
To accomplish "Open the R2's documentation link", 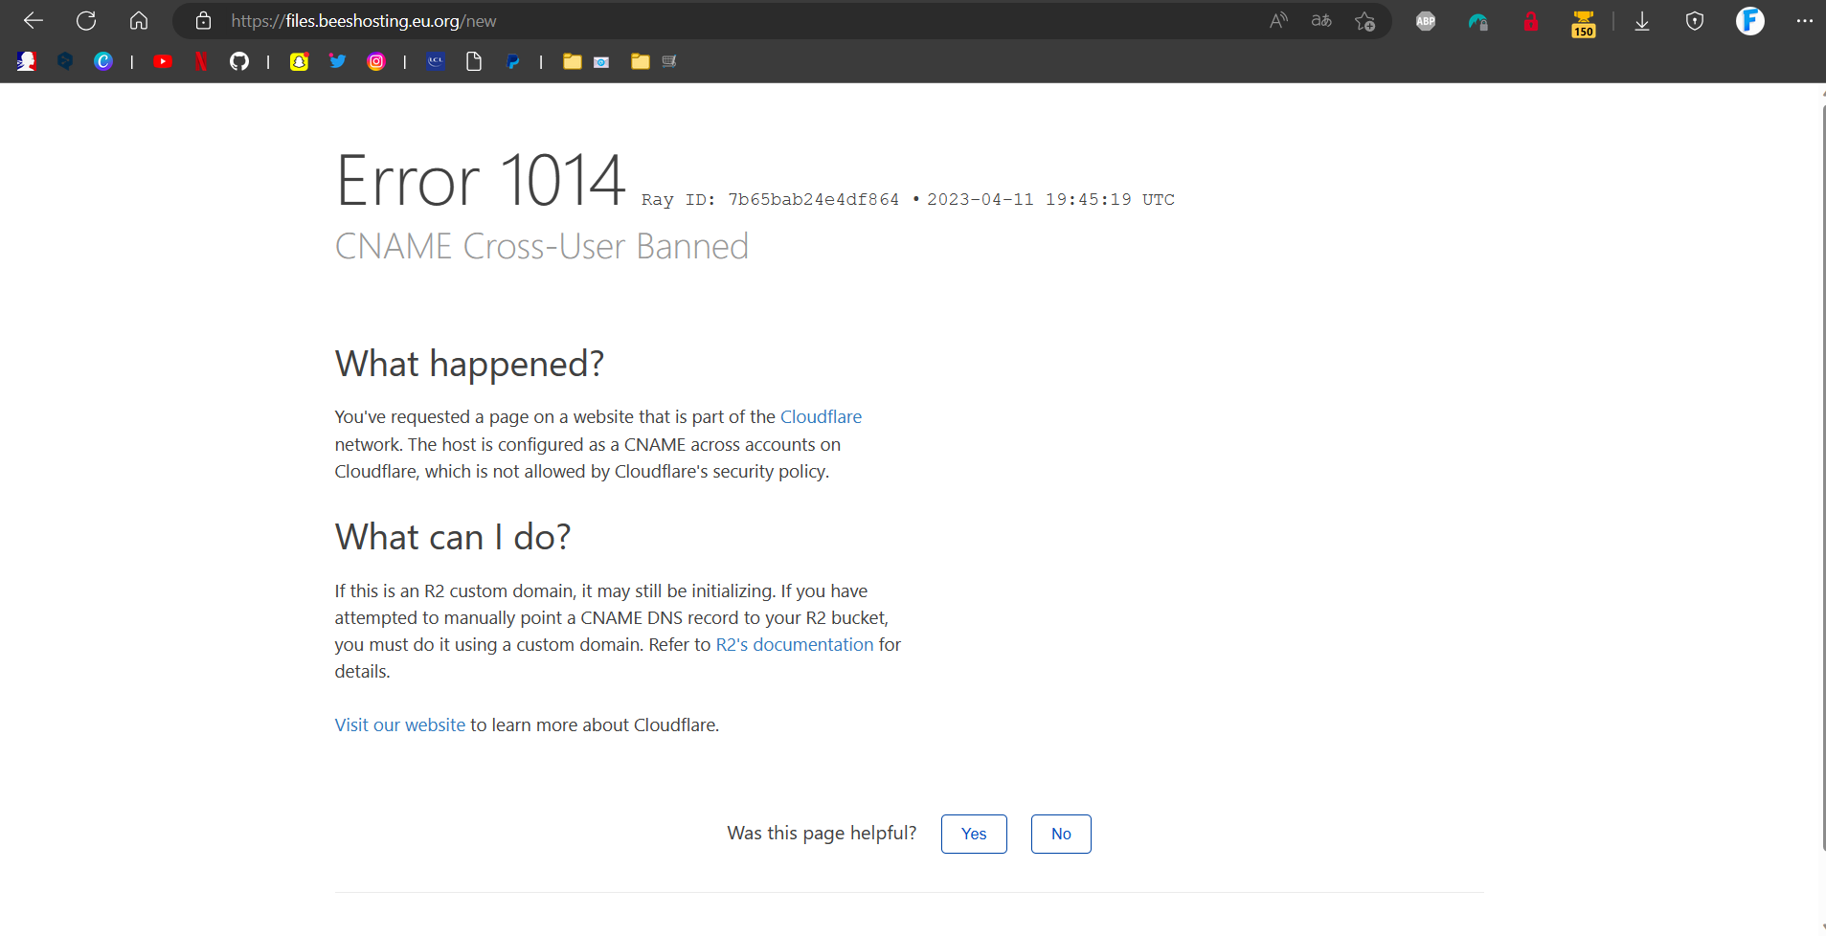I will (795, 645).
